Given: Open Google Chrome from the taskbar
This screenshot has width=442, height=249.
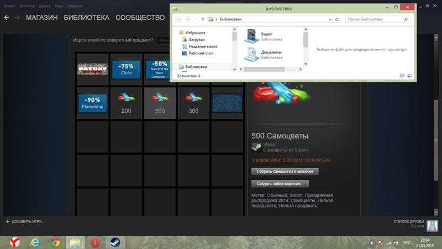Looking at the screenshot, I should [x=55, y=242].
